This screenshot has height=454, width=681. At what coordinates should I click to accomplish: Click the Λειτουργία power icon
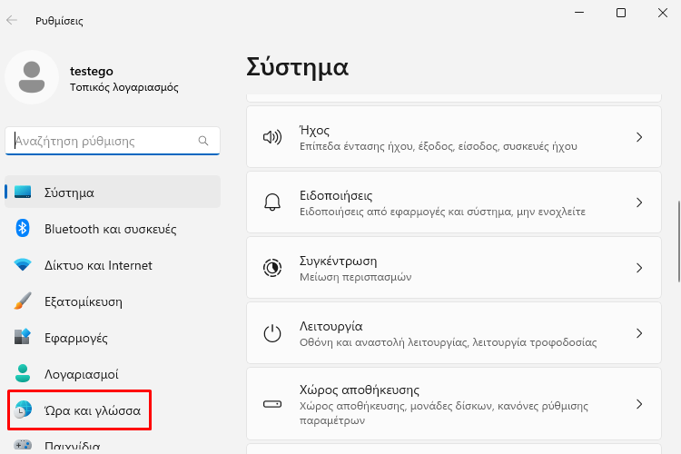click(272, 333)
